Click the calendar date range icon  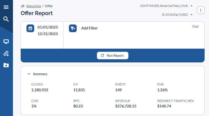click(x=30, y=28)
